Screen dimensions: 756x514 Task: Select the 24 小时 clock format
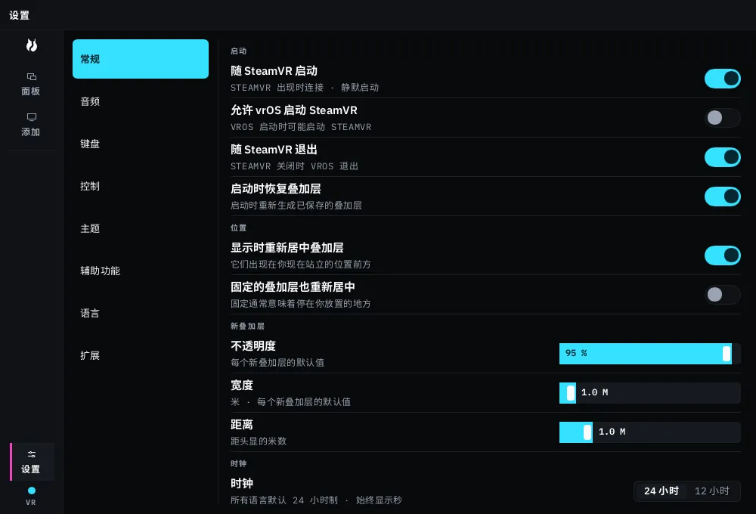point(661,491)
